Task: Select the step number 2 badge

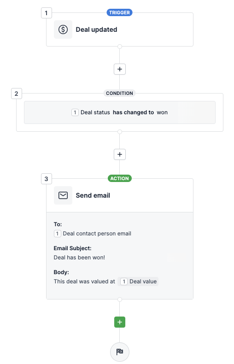Action: [x=17, y=94]
